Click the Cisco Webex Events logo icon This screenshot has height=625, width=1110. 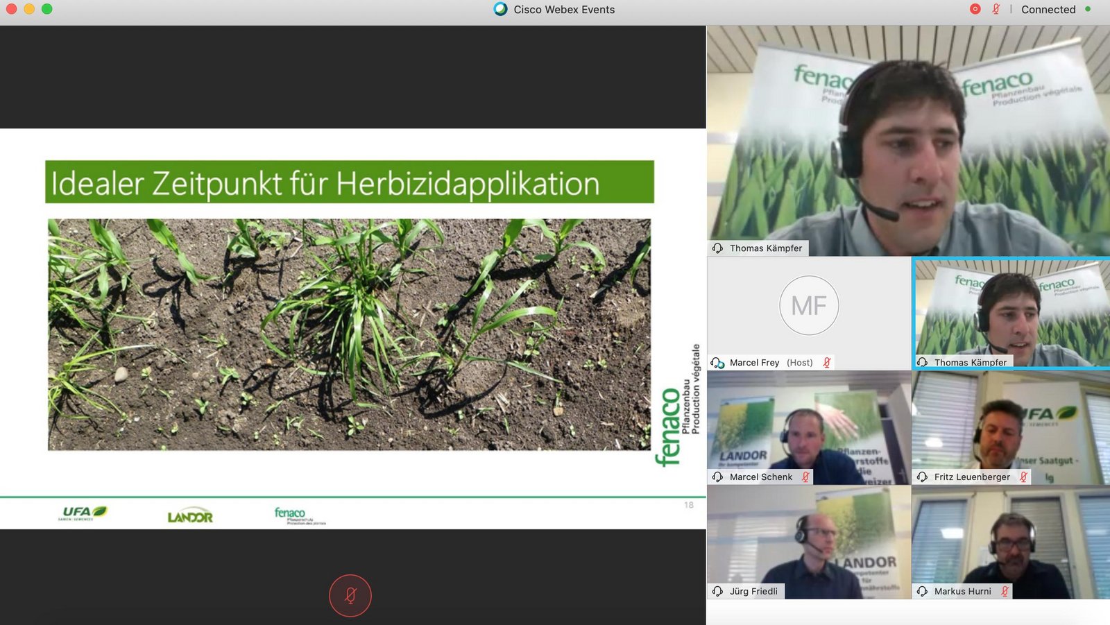point(500,9)
